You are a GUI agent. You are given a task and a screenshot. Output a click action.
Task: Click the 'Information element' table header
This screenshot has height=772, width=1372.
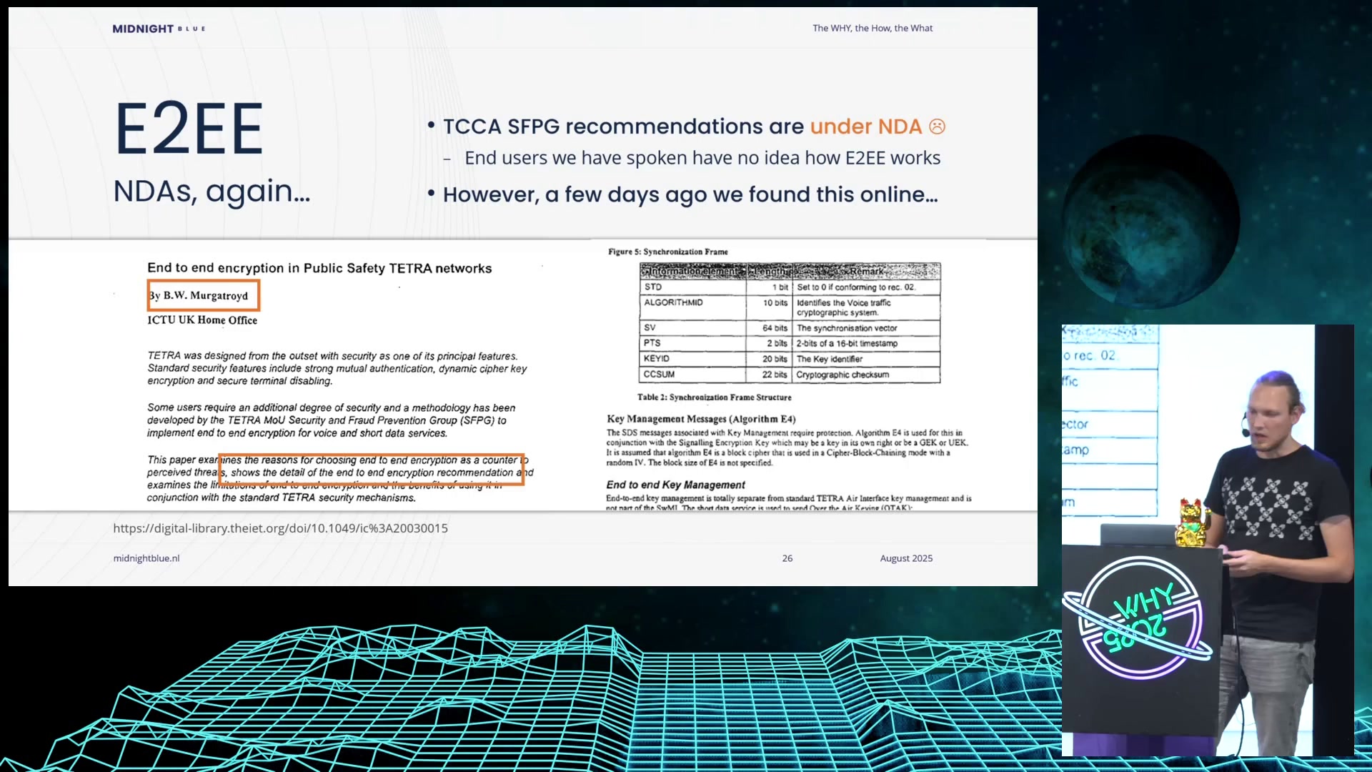coord(692,272)
